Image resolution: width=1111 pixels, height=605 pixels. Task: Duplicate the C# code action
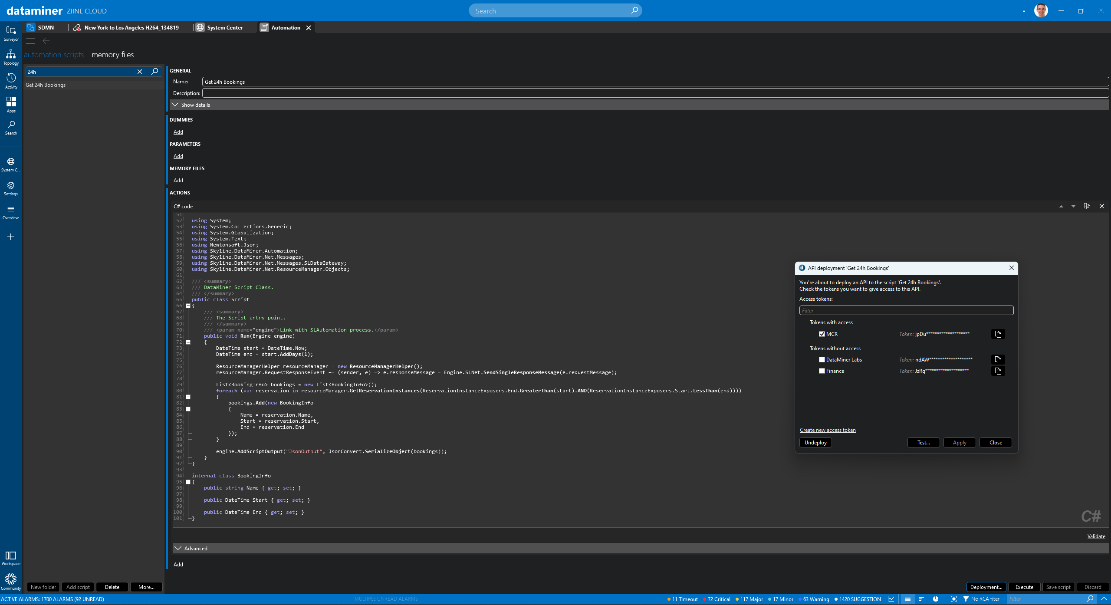1087,206
